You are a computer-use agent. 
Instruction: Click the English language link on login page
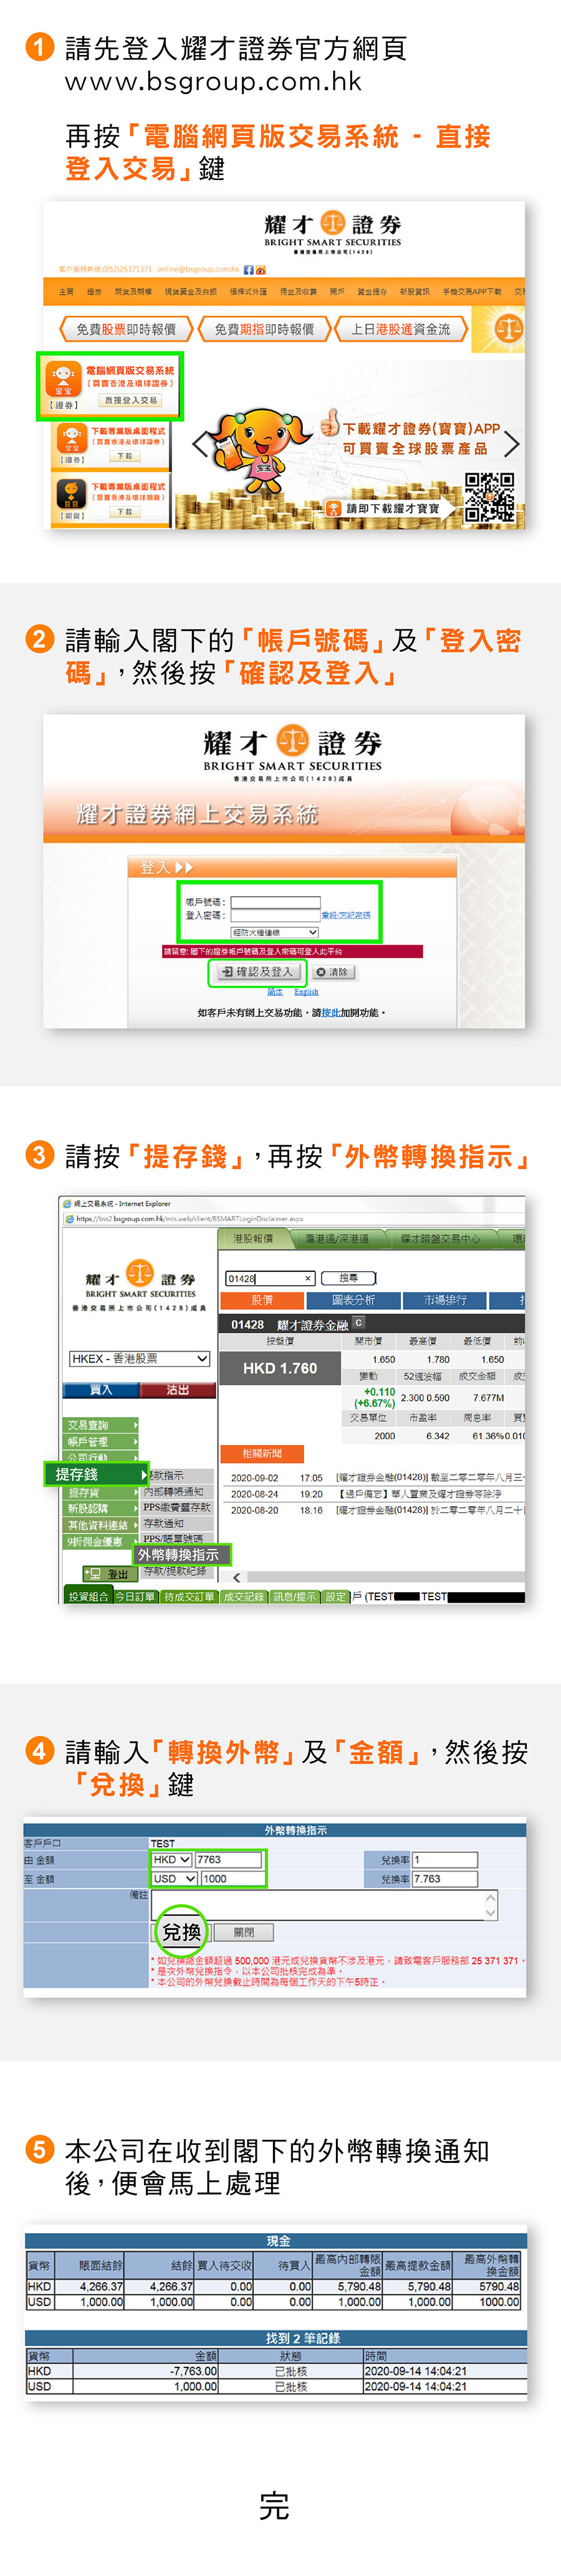tap(306, 992)
